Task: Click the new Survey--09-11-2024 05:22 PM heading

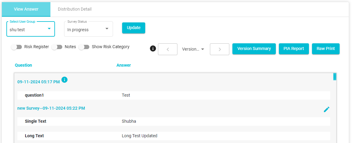Action: [x=51, y=108]
